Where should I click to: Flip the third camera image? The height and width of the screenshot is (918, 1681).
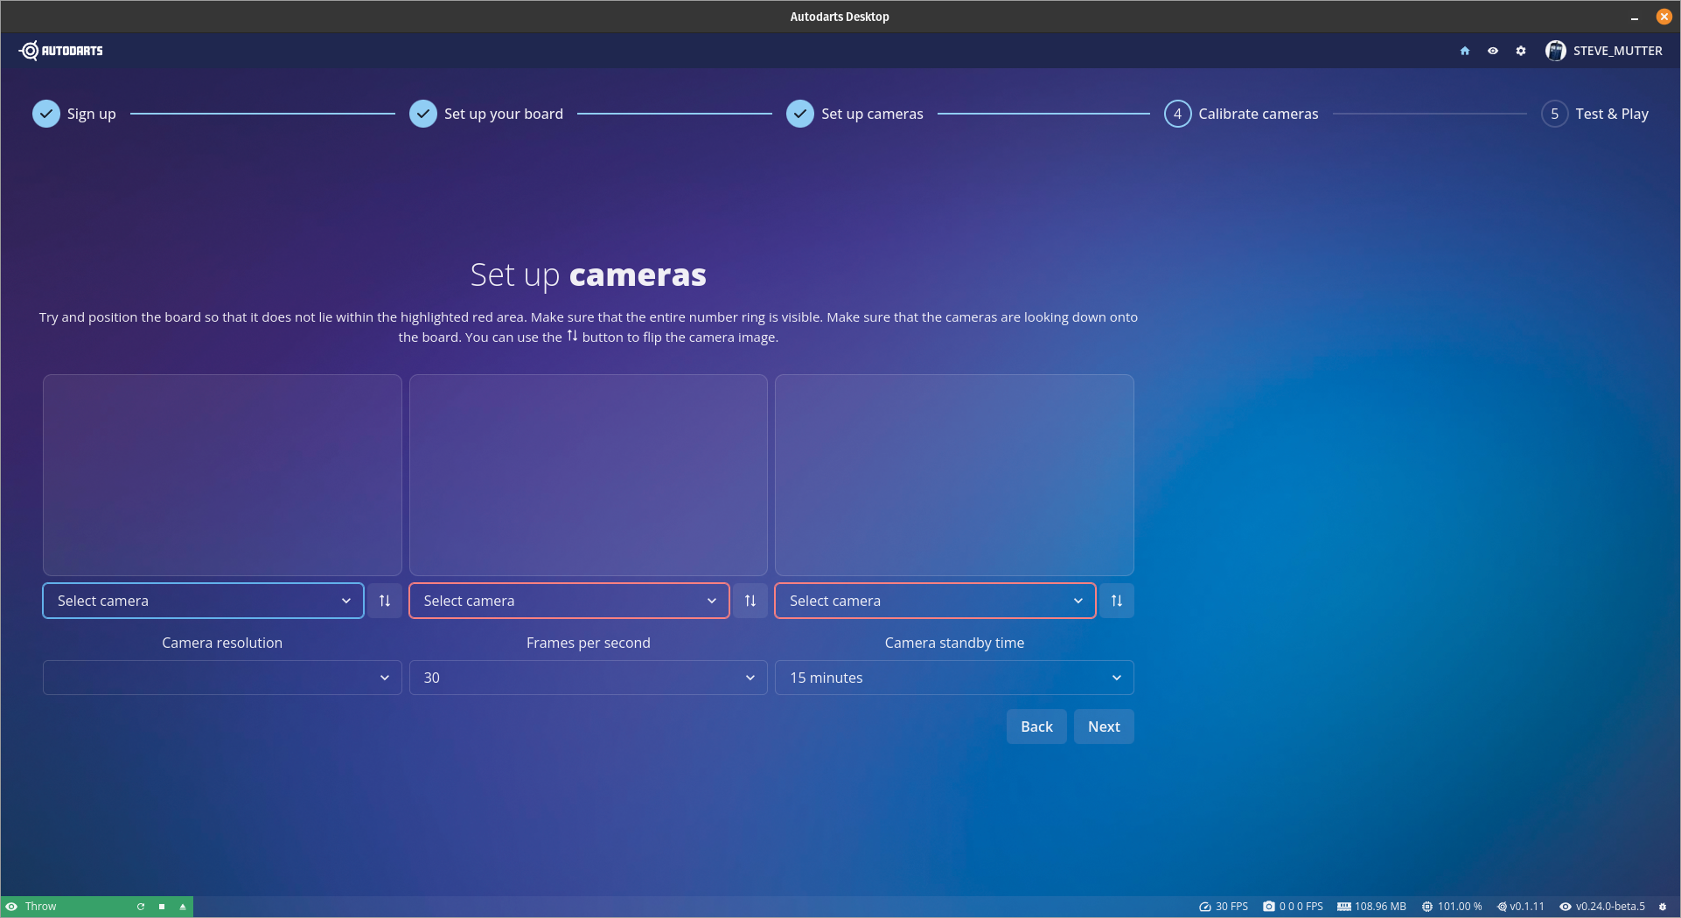coord(1117,601)
